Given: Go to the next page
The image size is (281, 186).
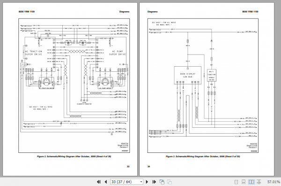Looking at the screenshot, I should click(147, 182).
